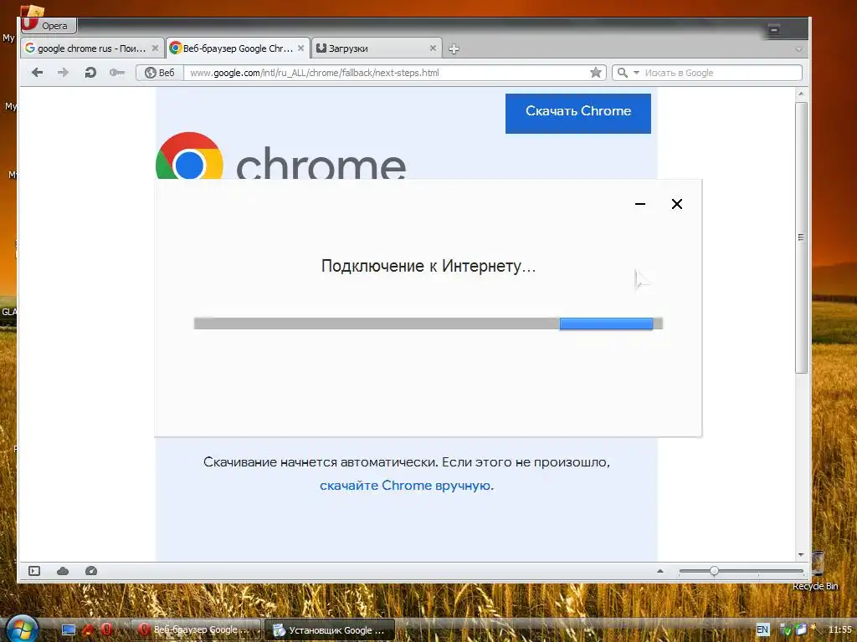Click the scrollbar up arrow
Image resolution: width=857 pixels, height=642 pixels.
(x=801, y=94)
